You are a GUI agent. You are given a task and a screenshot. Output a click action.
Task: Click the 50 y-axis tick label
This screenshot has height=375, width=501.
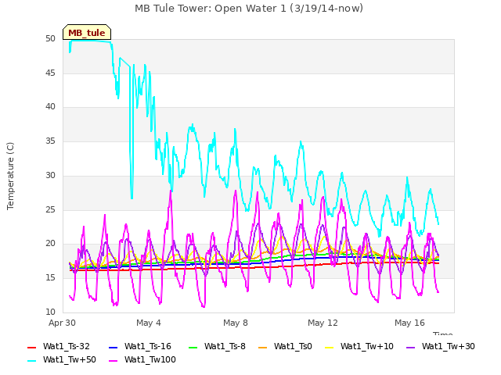coord(50,38)
